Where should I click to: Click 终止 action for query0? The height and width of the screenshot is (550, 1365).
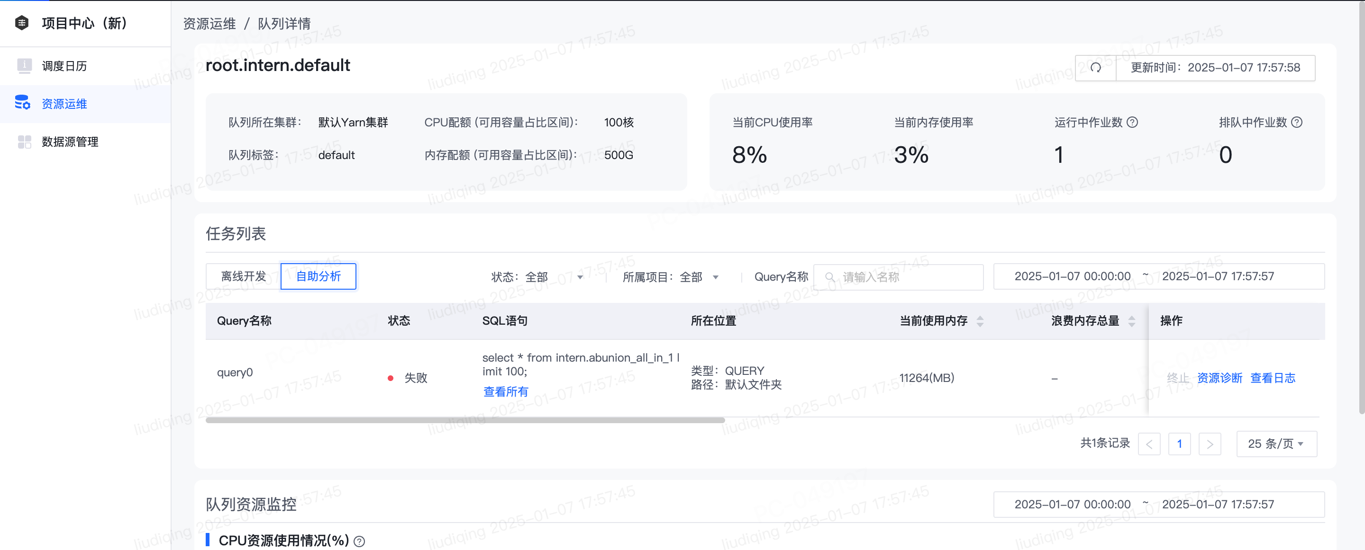(1177, 378)
